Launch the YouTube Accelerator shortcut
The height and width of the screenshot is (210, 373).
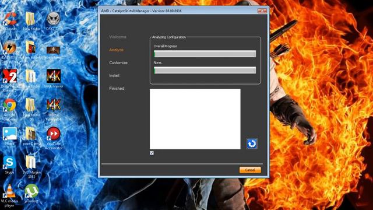[x=54, y=138]
